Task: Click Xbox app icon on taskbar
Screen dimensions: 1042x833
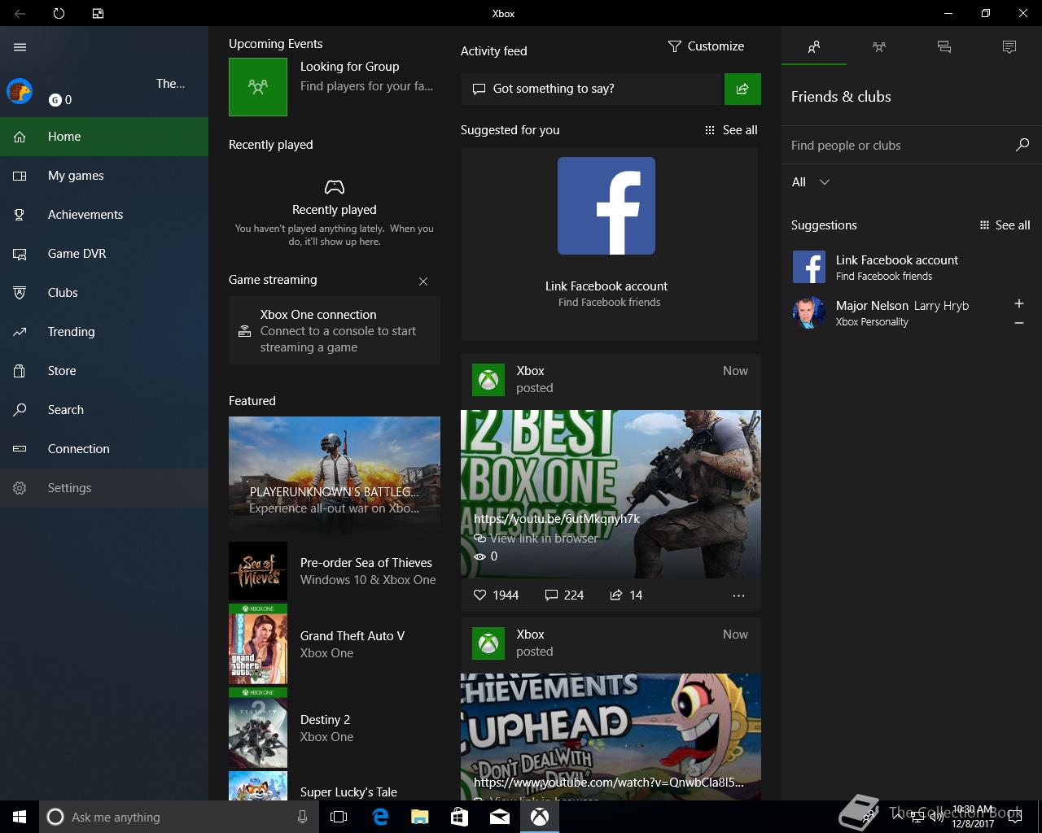Action: [540, 817]
